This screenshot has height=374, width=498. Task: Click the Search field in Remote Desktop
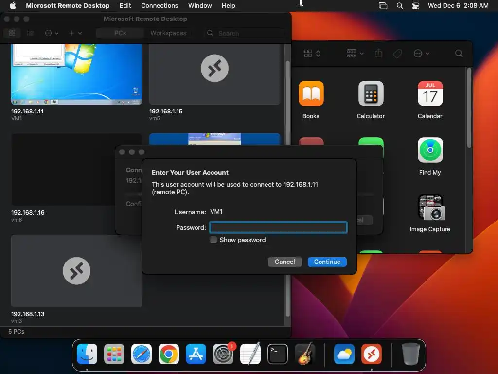244,33
